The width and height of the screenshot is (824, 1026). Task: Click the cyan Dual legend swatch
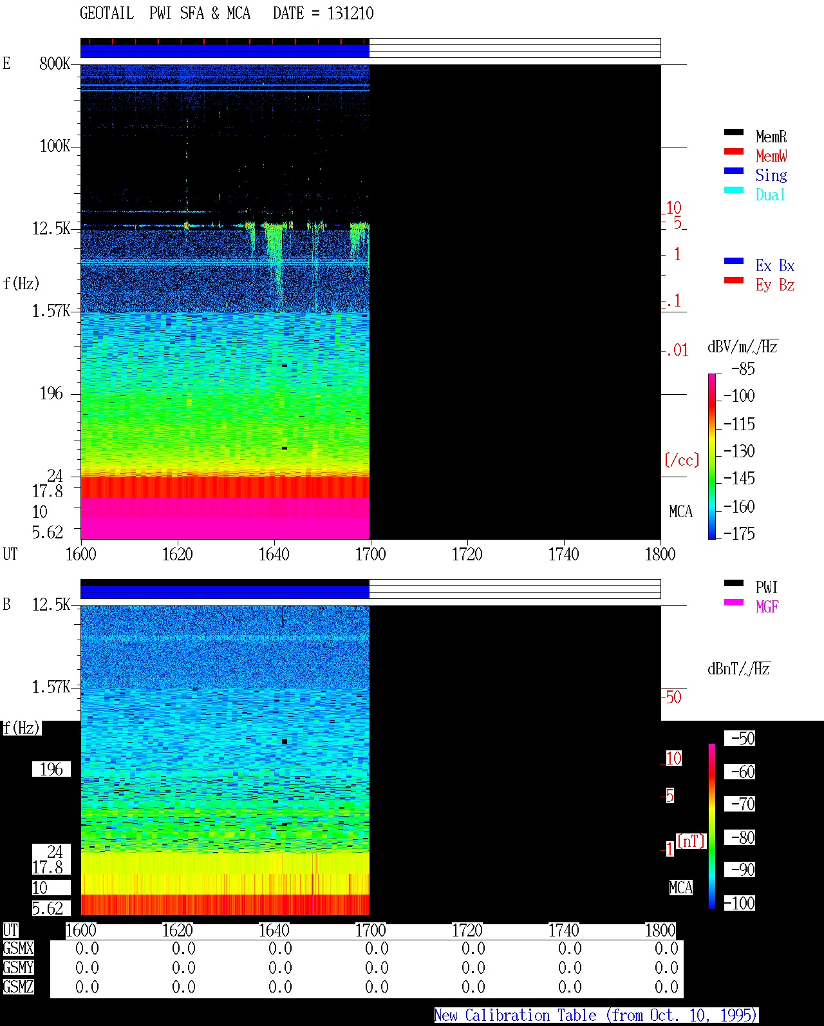(x=733, y=190)
